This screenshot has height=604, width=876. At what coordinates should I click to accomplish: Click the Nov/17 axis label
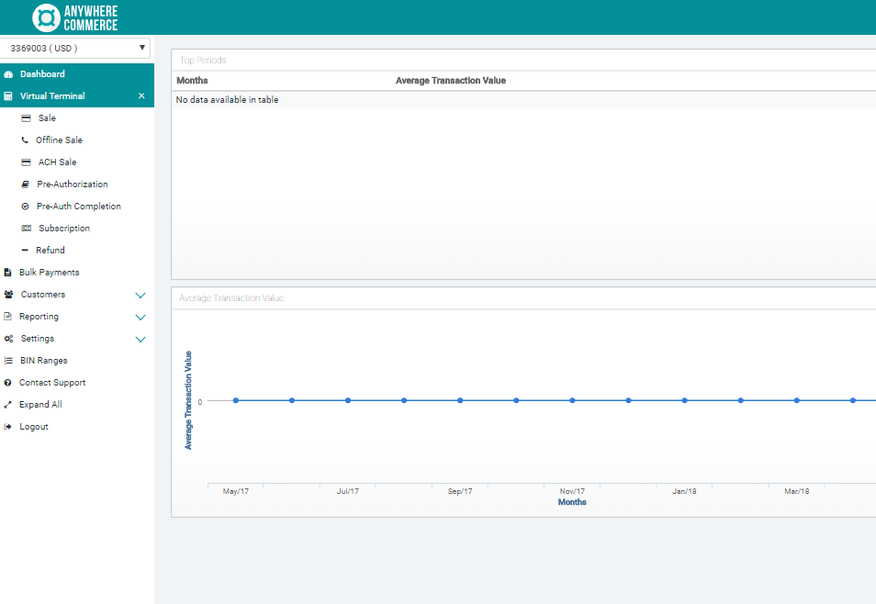pyautogui.click(x=573, y=492)
